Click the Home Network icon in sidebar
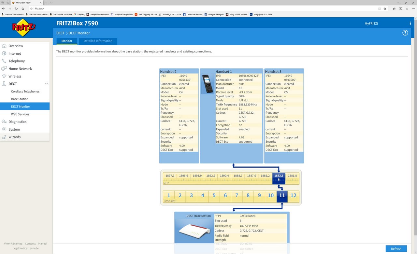This screenshot has width=417, height=254. pyautogui.click(x=4, y=69)
